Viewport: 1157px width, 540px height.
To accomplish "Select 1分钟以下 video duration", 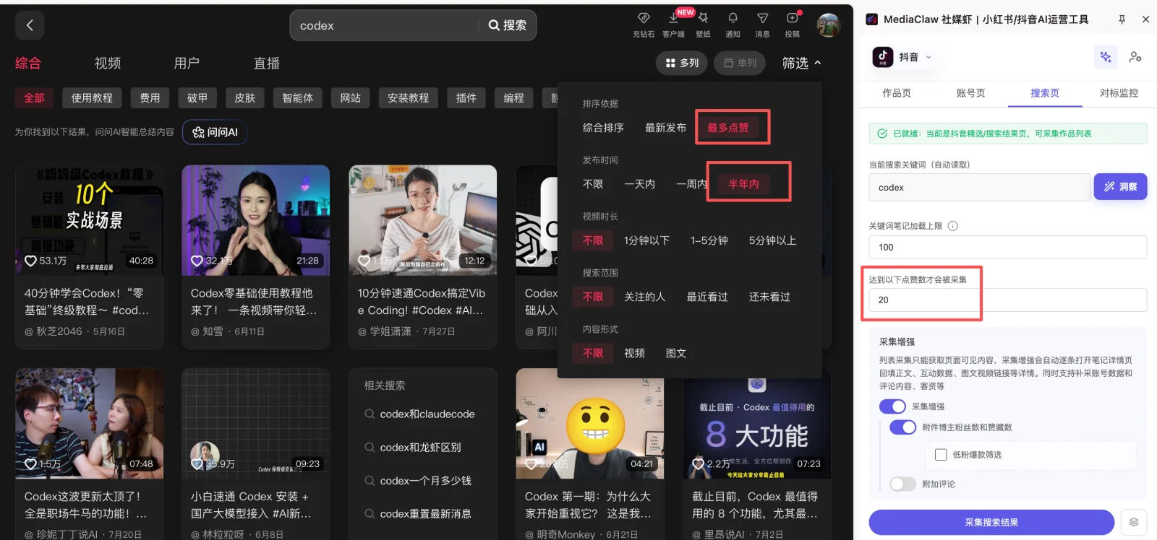I will tap(646, 240).
